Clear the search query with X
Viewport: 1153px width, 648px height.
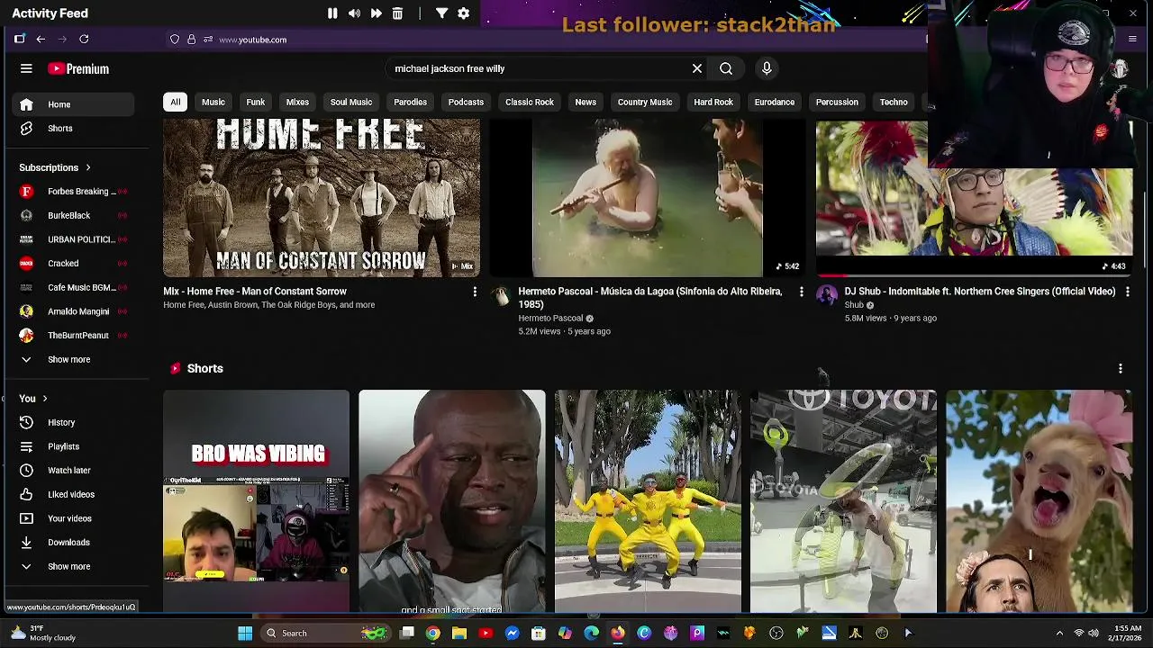click(x=696, y=68)
